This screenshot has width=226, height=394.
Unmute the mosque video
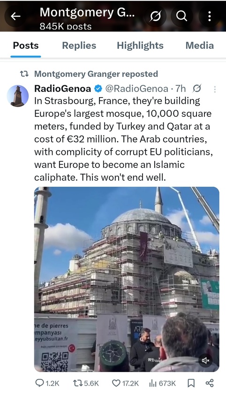(x=205, y=361)
